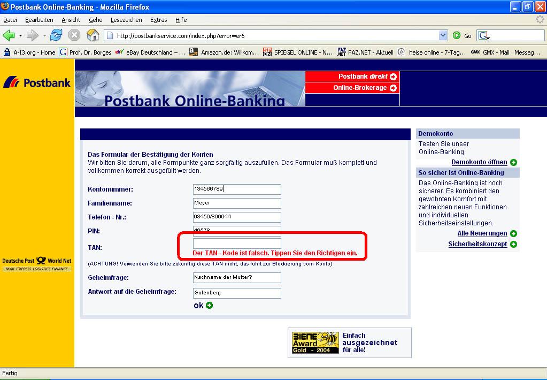
Task: Click the Firefox icon in title bar
Action: coord(5,6)
